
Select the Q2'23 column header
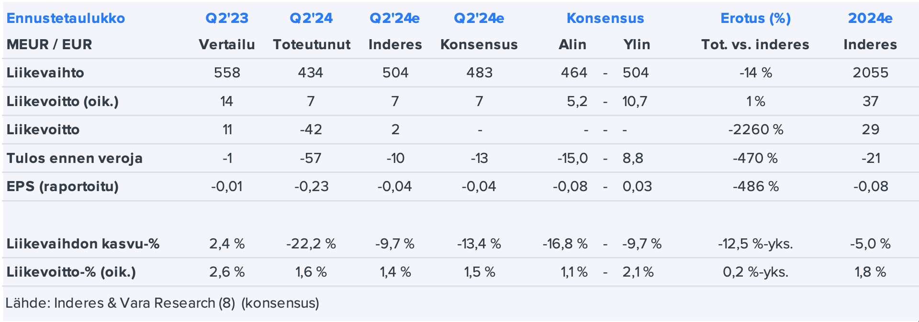pyautogui.click(x=227, y=18)
